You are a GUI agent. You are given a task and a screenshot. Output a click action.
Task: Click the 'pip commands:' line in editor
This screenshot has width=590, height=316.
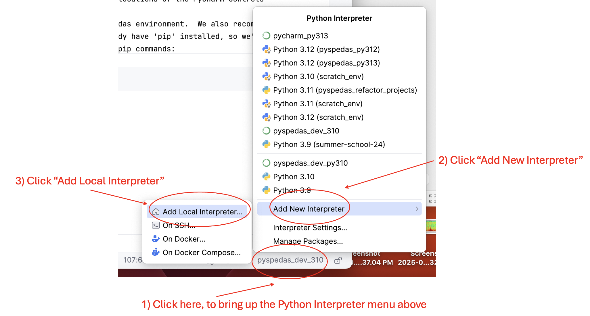pyautogui.click(x=146, y=49)
